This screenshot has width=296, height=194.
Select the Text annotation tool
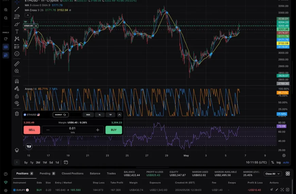(17, 31)
